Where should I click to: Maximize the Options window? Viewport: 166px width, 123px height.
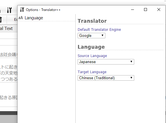pyautogui.click(x=146, y=10)
